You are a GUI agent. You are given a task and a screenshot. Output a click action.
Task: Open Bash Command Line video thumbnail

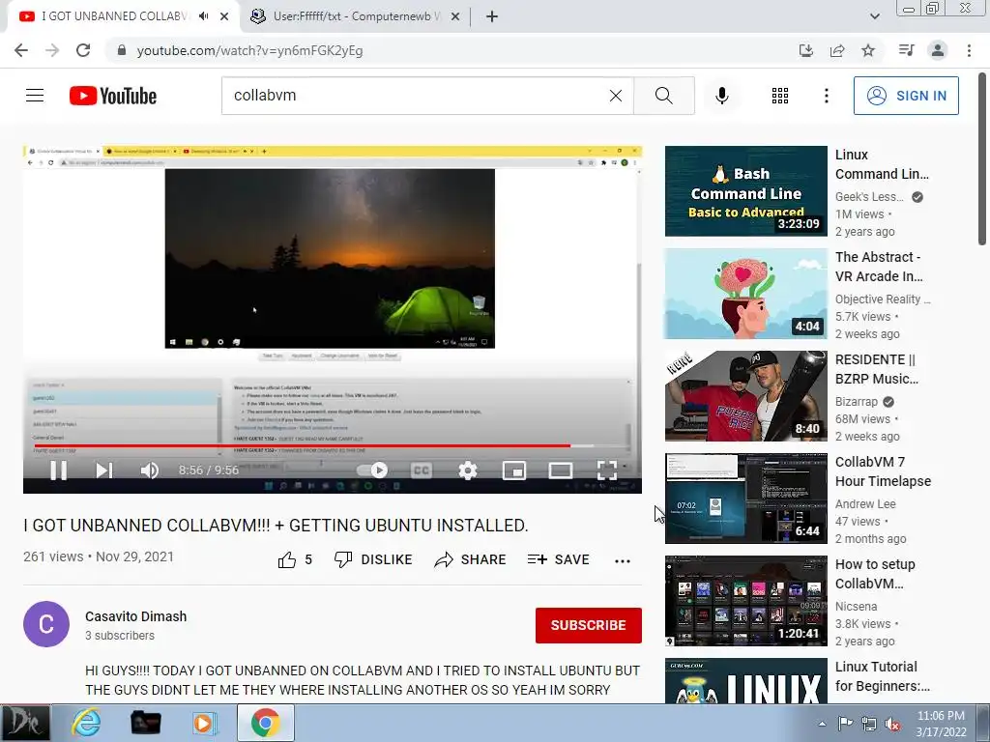pyautogui.click(x=745, y=191)
